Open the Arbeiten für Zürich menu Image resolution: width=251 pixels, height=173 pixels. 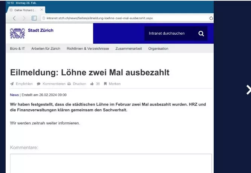[x=46, y=49]
